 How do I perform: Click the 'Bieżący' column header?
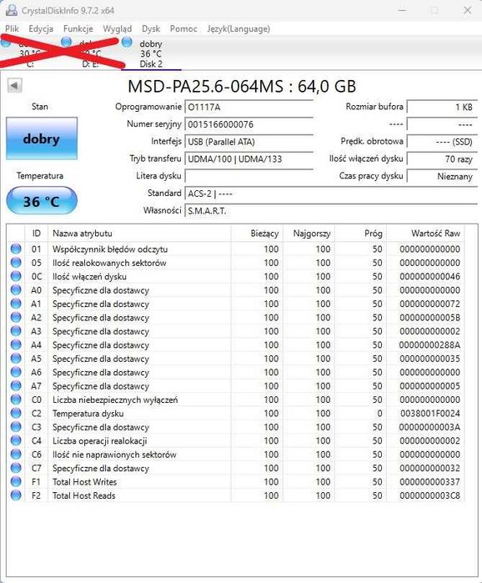coord(257,234)
